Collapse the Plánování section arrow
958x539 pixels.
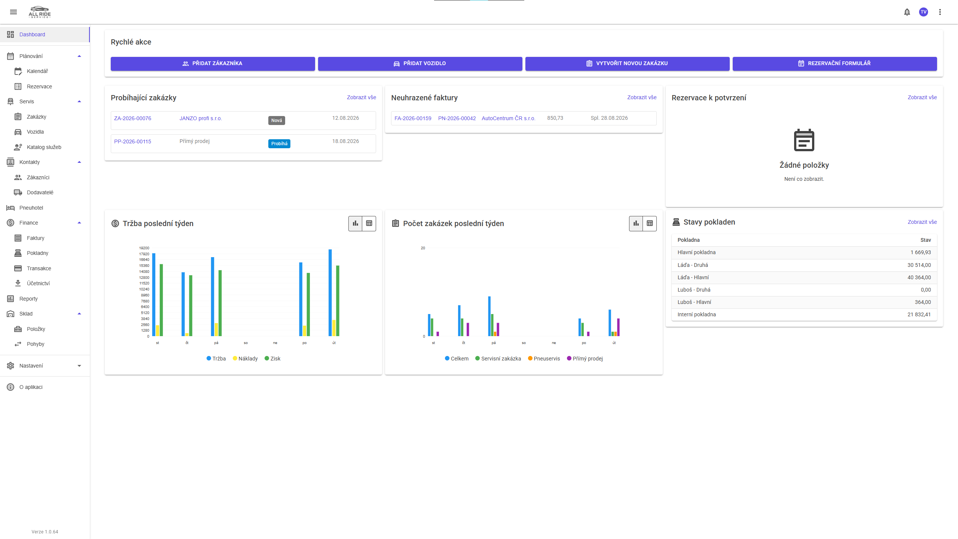79,56
